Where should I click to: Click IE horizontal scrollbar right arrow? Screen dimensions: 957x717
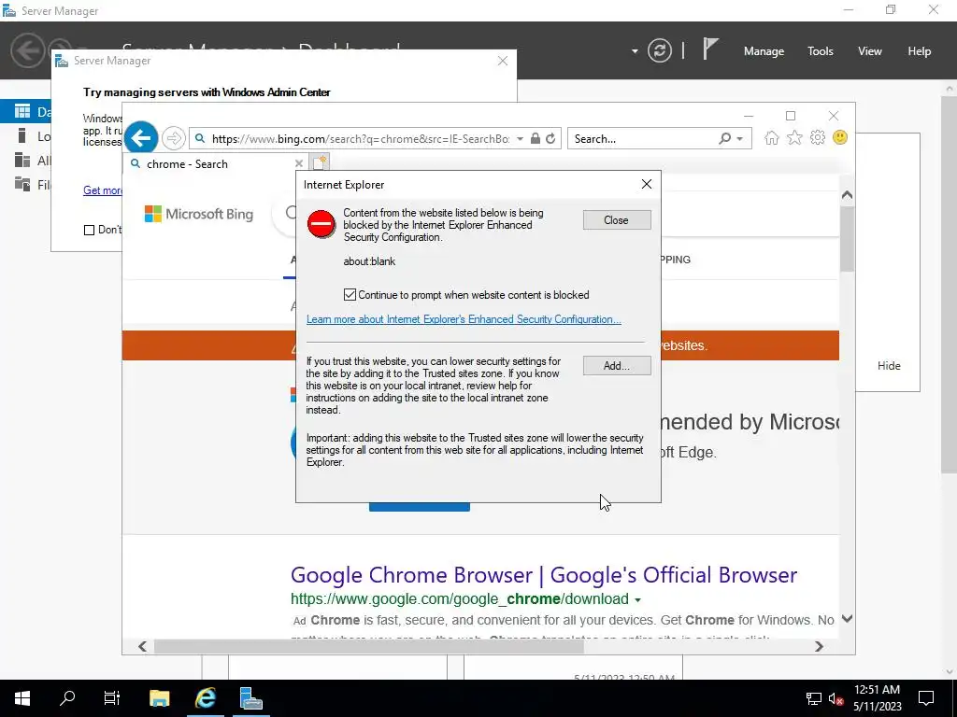click(x=819, y=646)
